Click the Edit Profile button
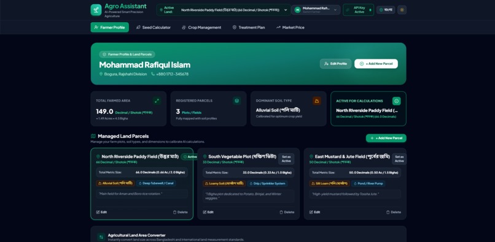Image resolution: width=495 pixels, height=242 pixels. point(335,64)
